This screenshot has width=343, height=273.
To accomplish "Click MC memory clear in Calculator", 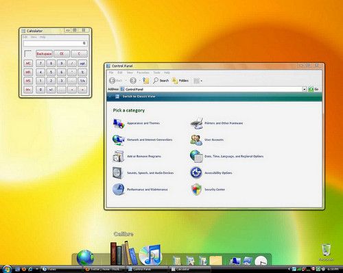I will [x=28, y=63].
